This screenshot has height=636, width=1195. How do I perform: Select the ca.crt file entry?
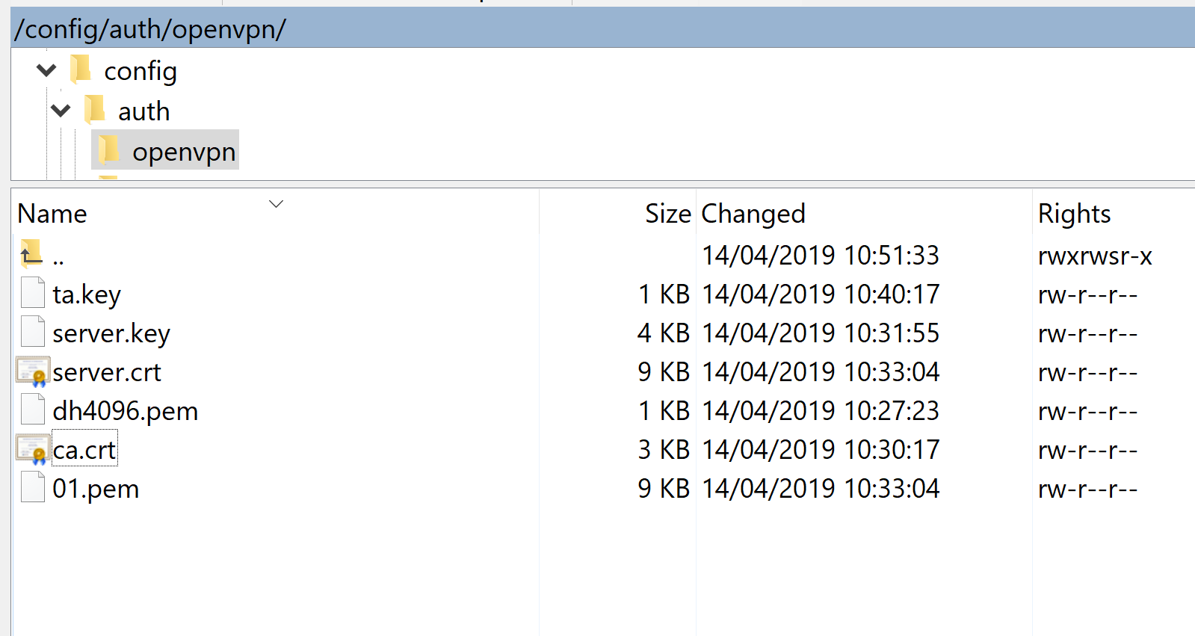pyautogui.click(x=84, y=449)
